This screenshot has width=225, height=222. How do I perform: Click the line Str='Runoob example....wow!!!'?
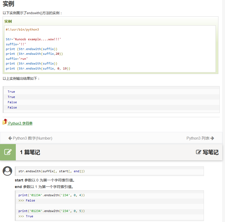point(33,39)
